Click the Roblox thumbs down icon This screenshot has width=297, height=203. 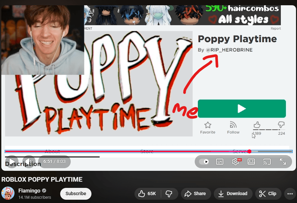281,125
